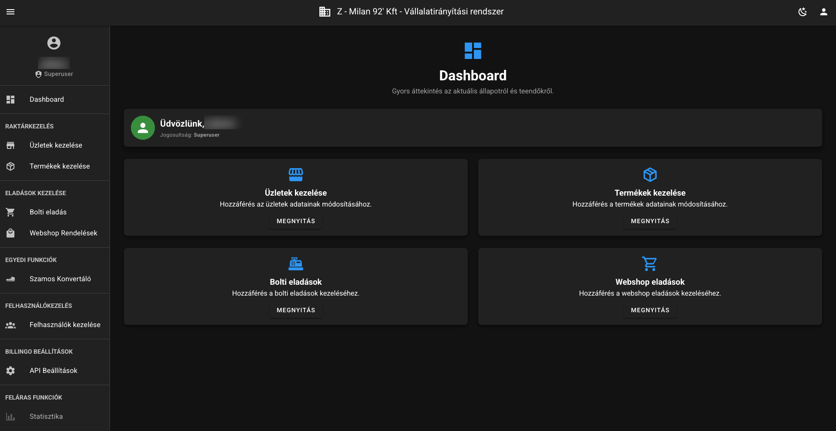This screenshot has width=836, height=431.
Task: Click the blue store icon in Üzletek card
Action: click(295, 175)
